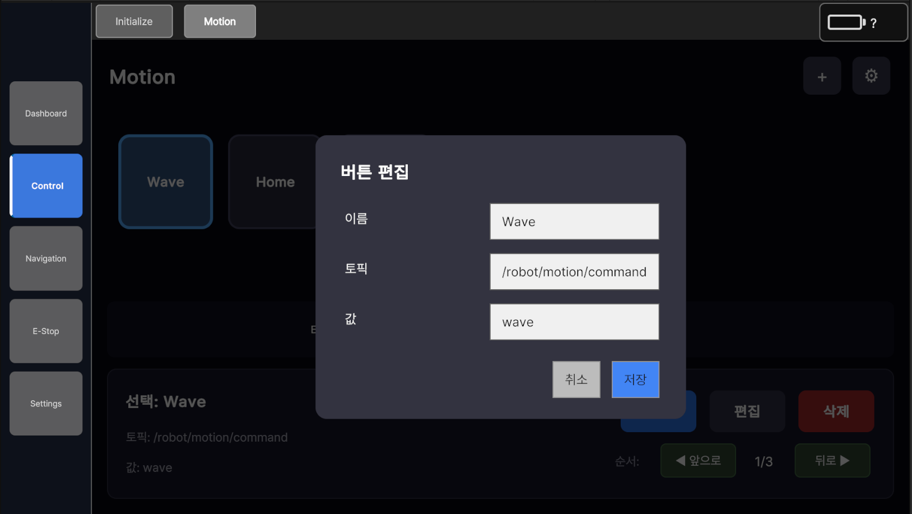
Task: Click the plus icon to add a motion button
Action: coord(822,76)
